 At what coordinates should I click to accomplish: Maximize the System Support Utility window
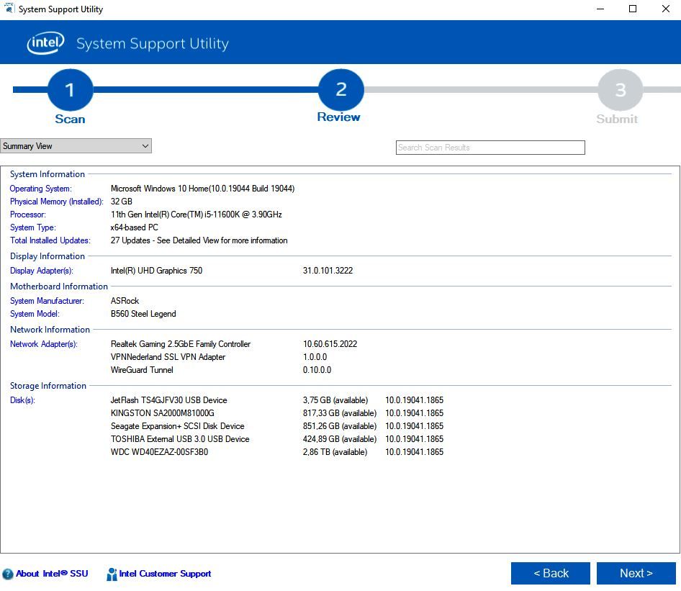tap(633, 9)
